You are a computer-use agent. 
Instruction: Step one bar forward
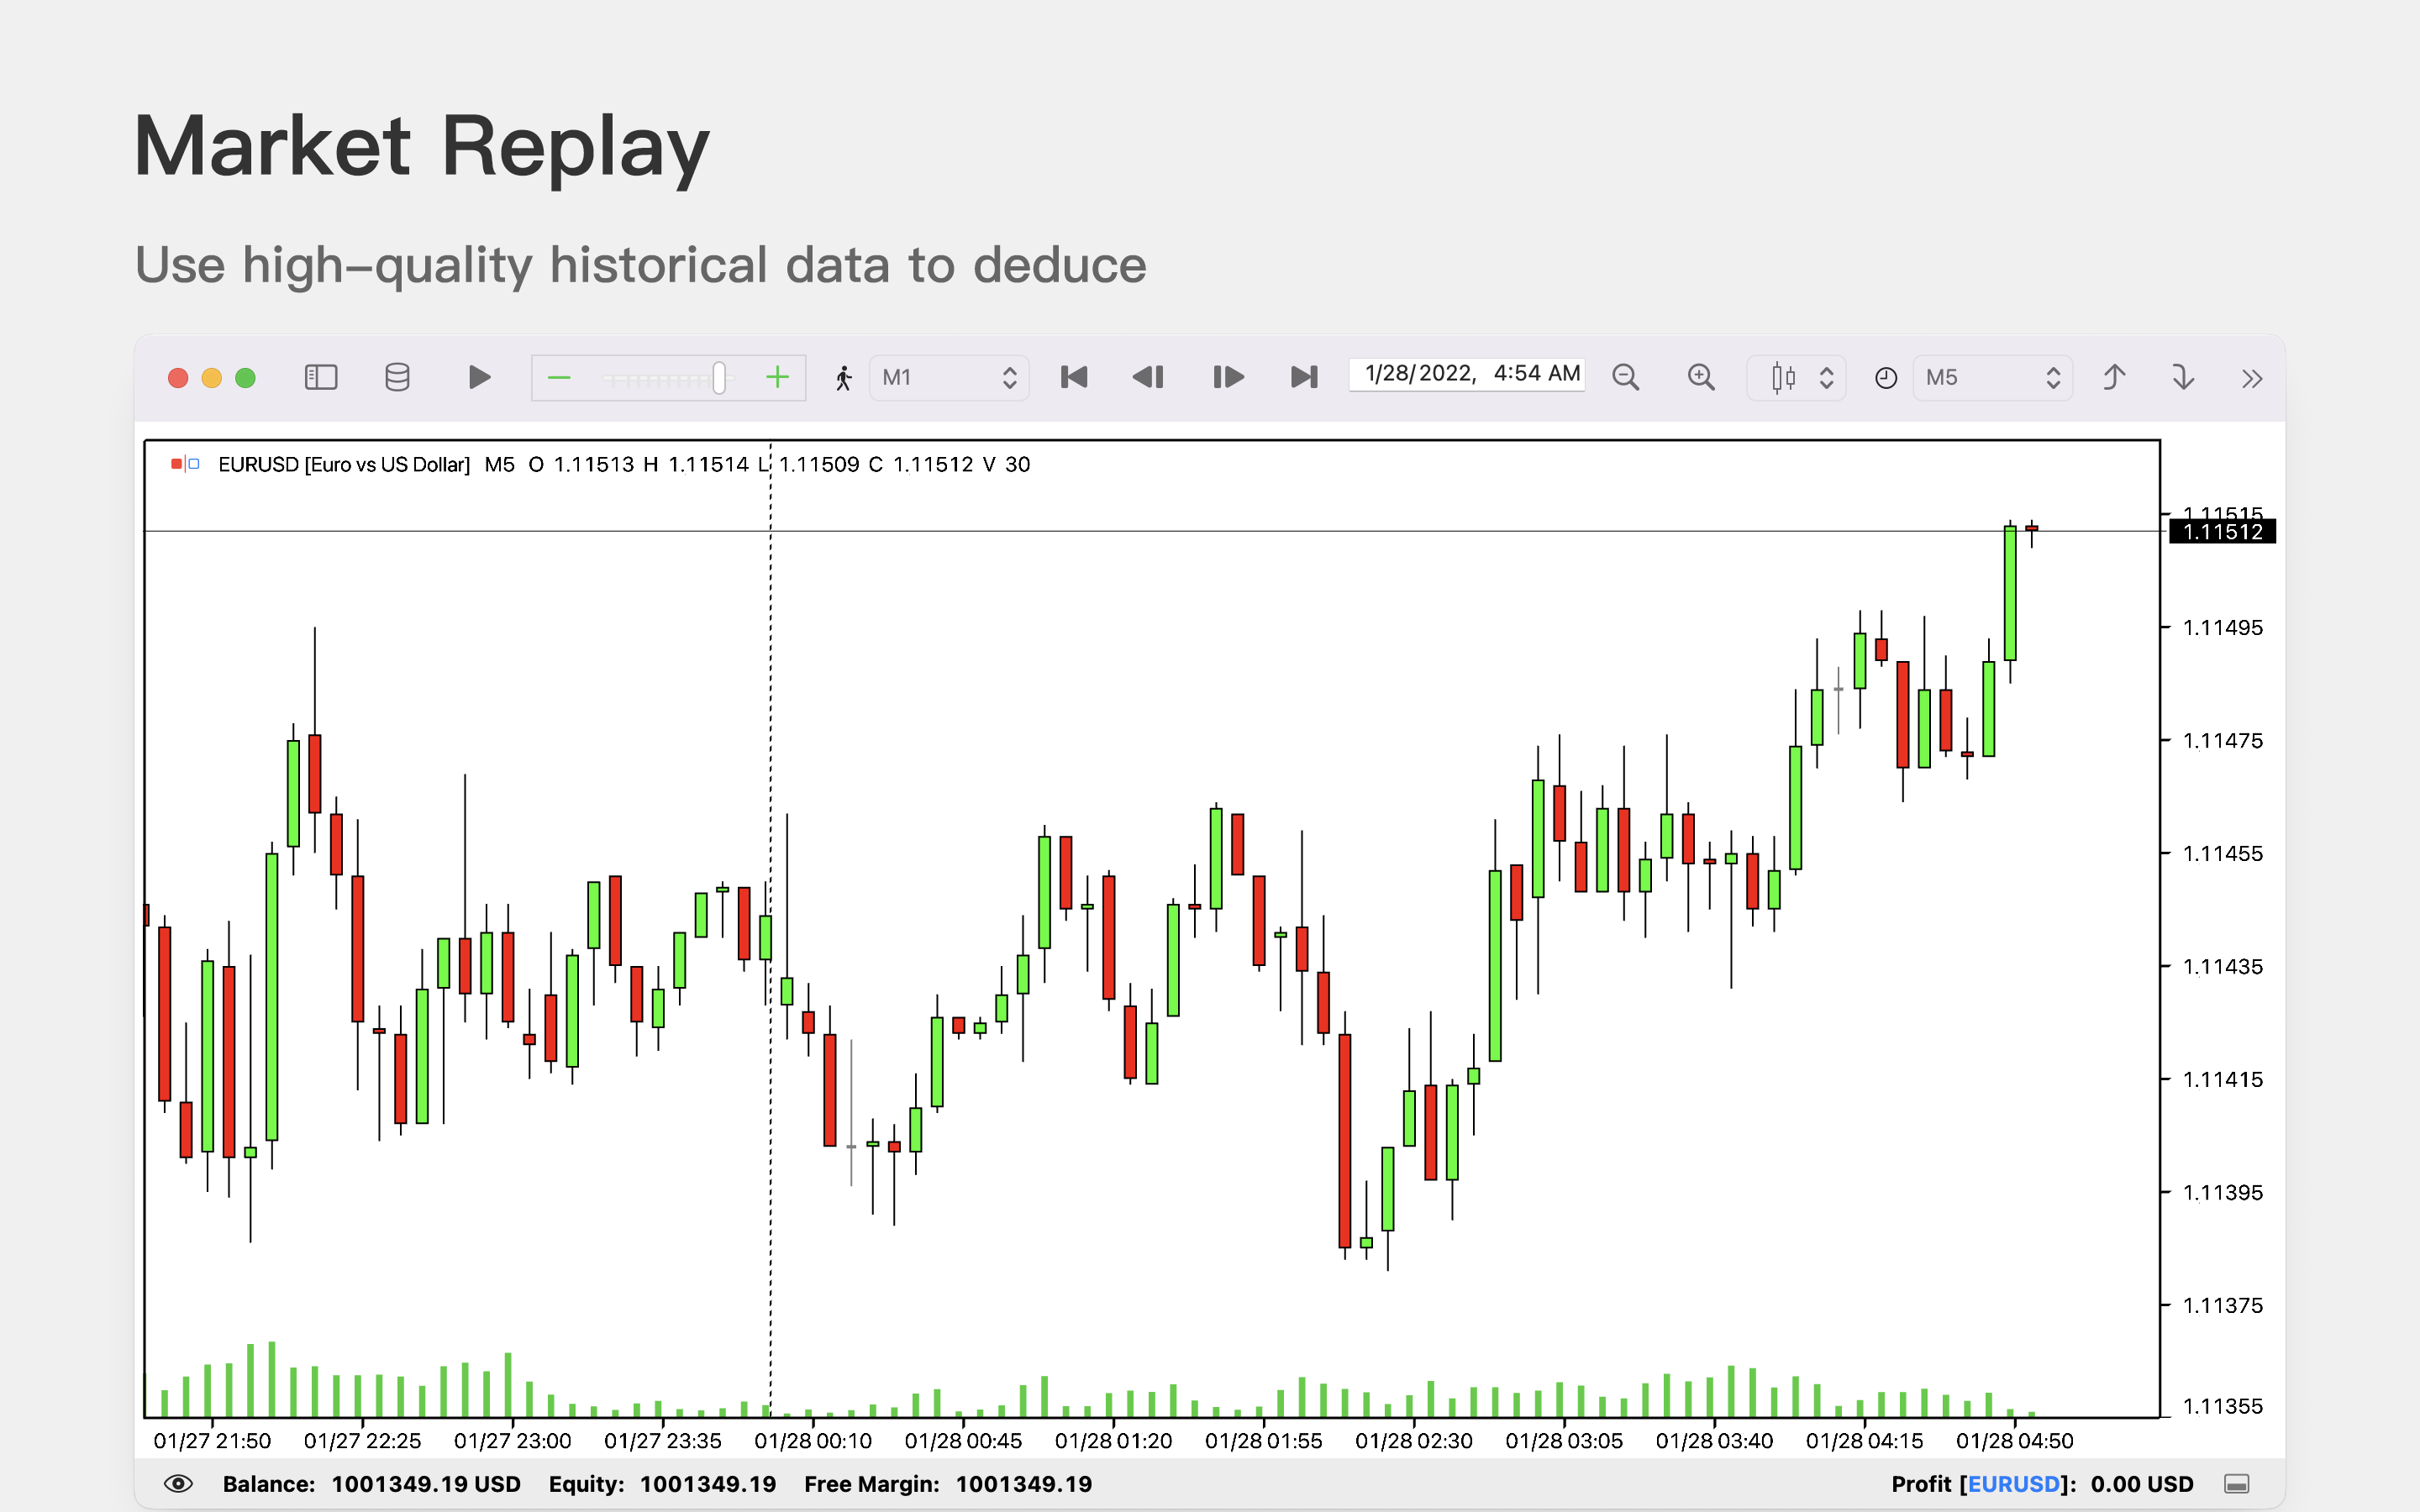(x=1228, y=377)
